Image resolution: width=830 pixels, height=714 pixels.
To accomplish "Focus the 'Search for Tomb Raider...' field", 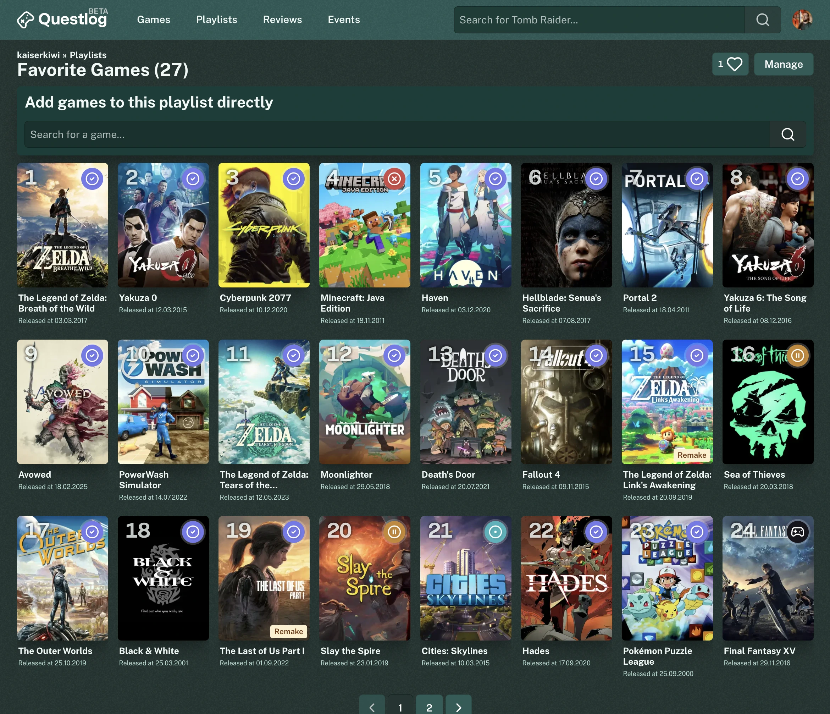I will click(599, 20).
